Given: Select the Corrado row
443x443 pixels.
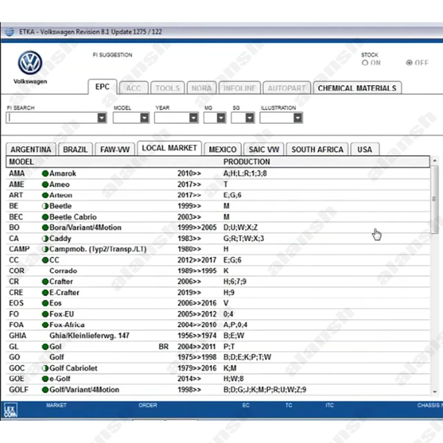Looking at the screenshot, I should pos(218,271).
